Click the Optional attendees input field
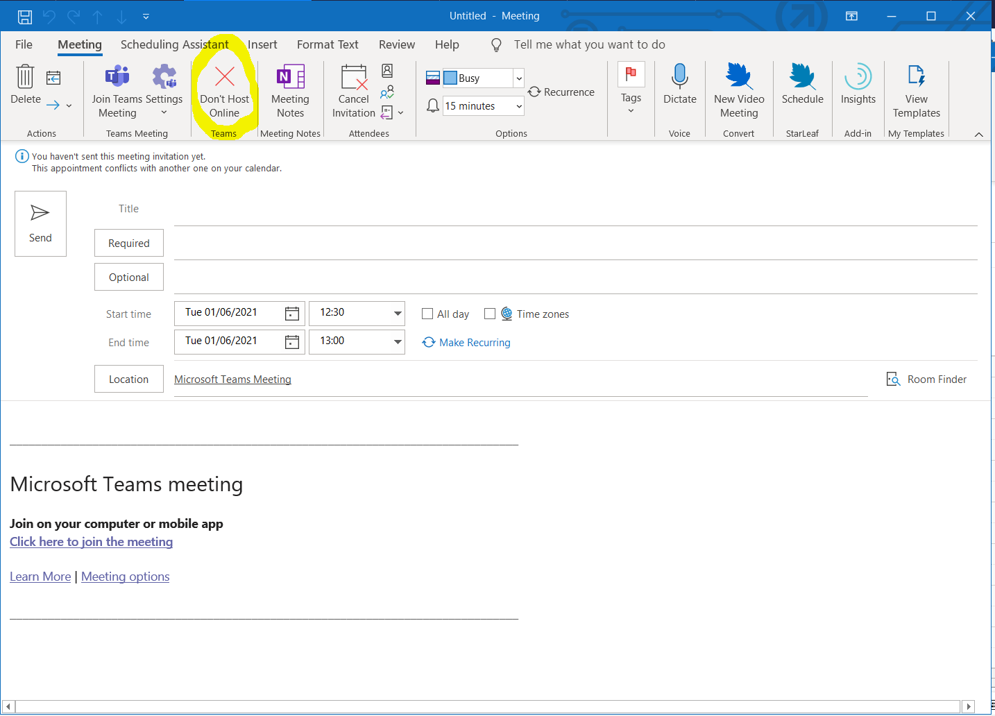Viewport: 995px width, 716px height. [575, 278]
